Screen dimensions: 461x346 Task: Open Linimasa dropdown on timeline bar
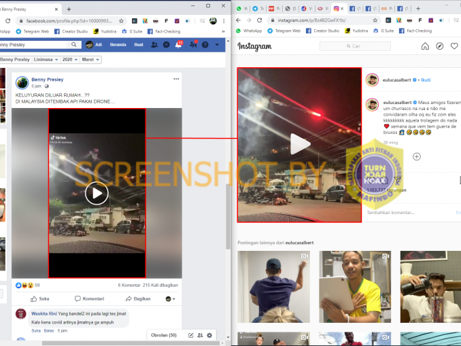click(x=46, y=59)
